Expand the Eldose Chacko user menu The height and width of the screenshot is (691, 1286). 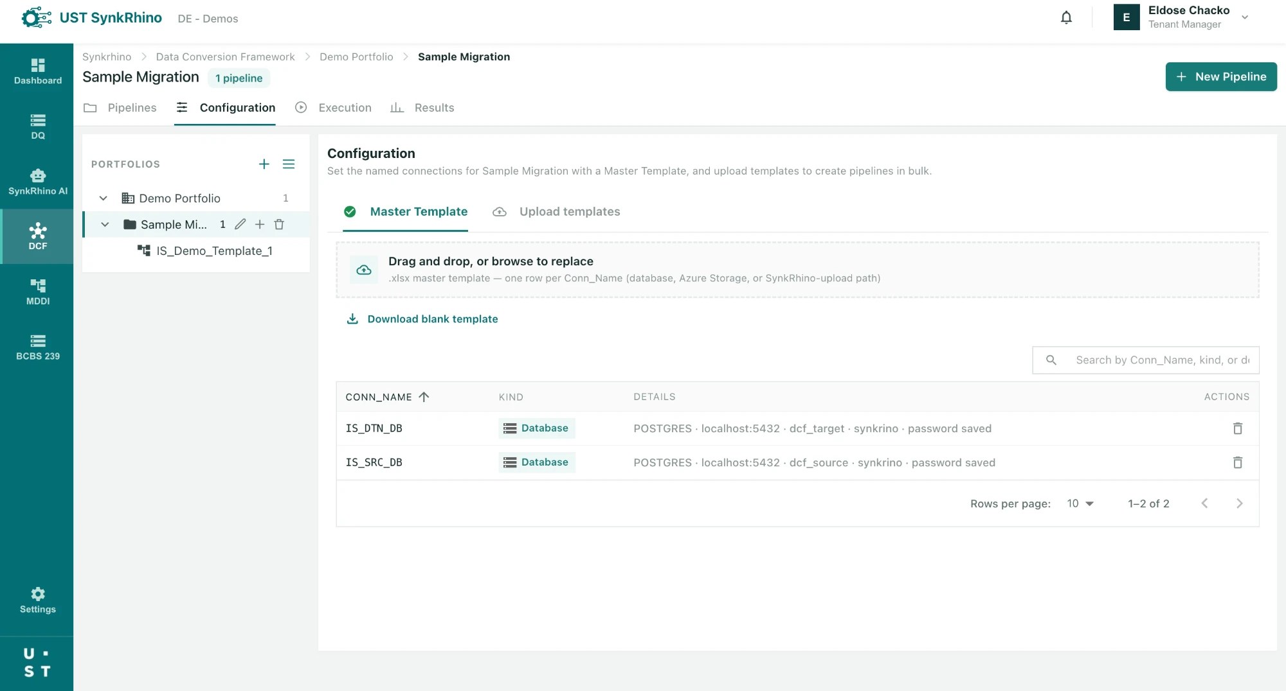1245,17
